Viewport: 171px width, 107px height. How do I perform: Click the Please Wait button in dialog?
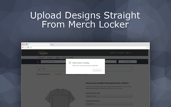(x=97, y=70)
